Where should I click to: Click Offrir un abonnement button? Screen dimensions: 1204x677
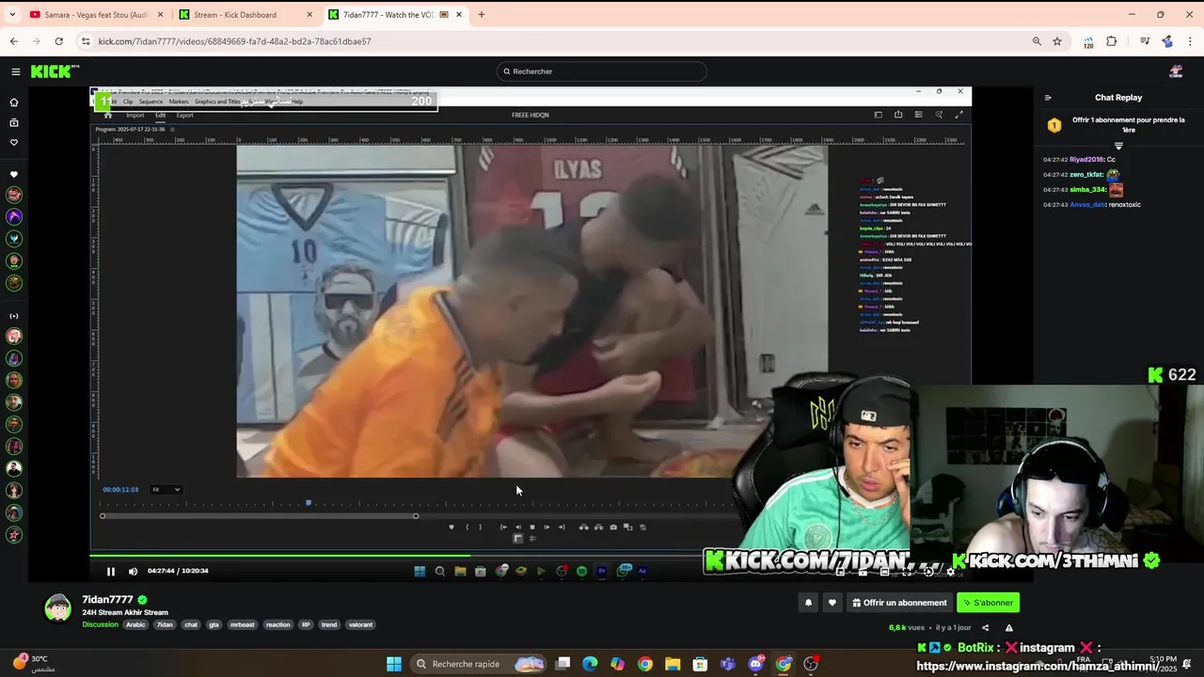click(899, 603)
